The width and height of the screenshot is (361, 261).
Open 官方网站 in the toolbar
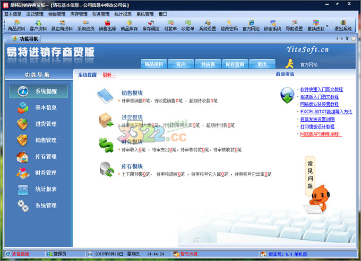coord(251,25)
